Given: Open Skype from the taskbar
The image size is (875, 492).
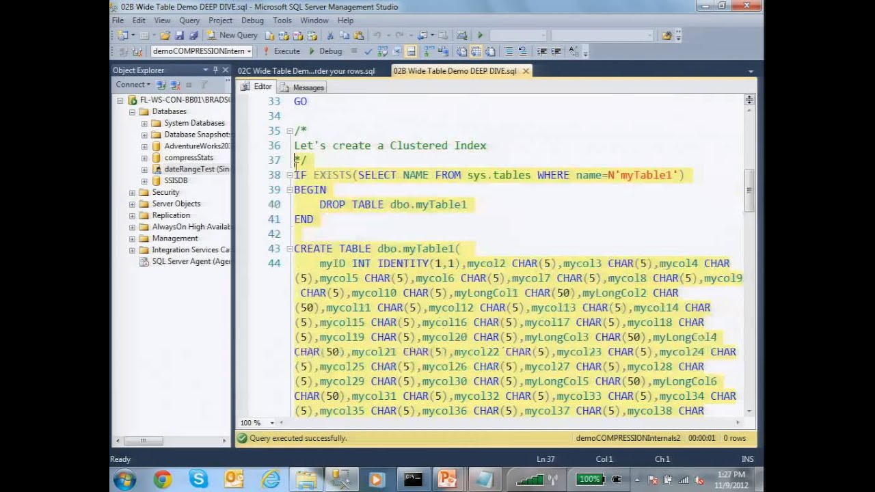Looking at the screenshot, I should (x=198, y=480).
